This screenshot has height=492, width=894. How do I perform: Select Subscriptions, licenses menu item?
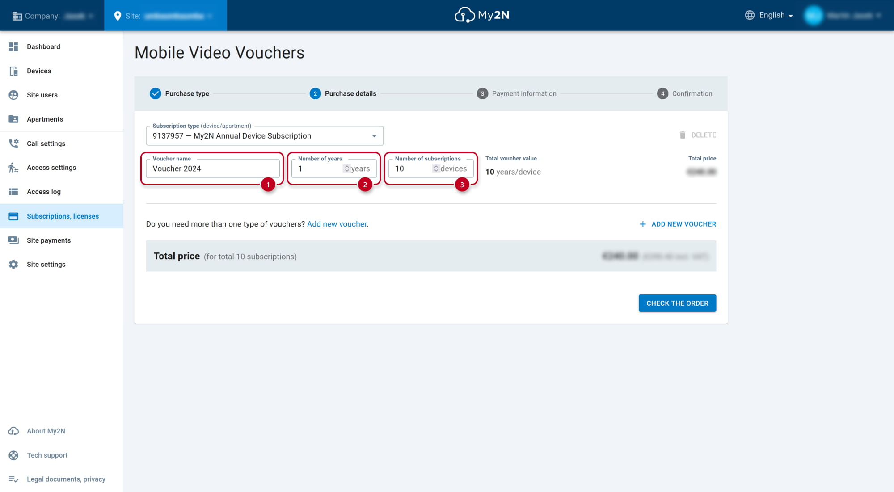(x=62, y=216)
